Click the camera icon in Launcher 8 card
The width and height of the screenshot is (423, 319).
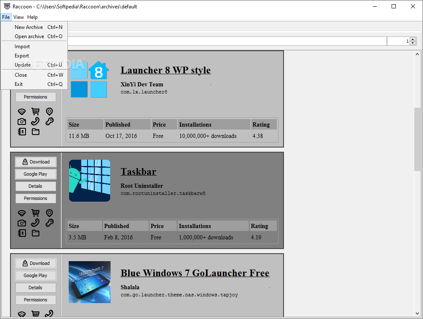[22, 122]
